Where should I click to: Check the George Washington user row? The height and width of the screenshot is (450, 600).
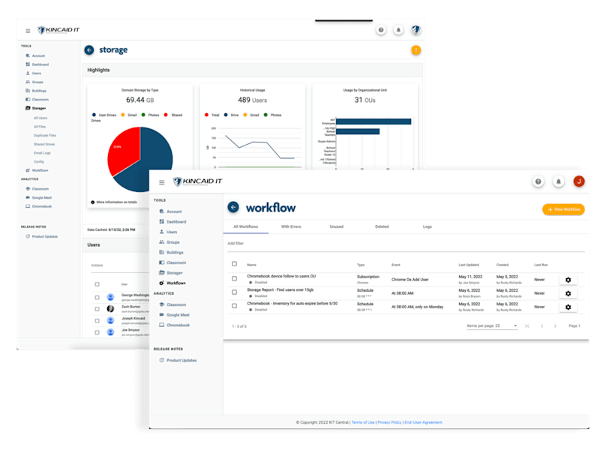tap(97, 297)
